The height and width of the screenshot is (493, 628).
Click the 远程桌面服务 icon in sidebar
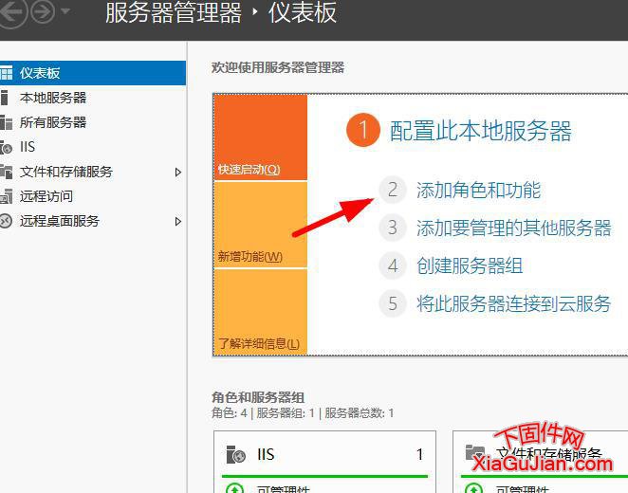6,221
